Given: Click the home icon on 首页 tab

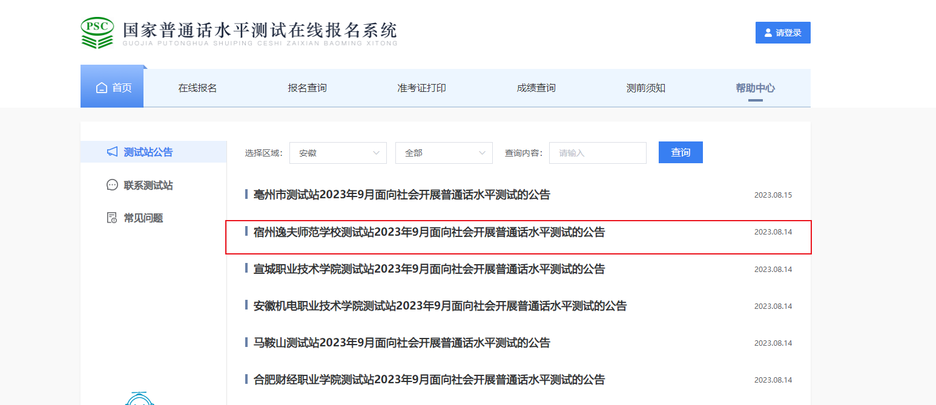Looking at the screenshot, I should click(102, 88).
